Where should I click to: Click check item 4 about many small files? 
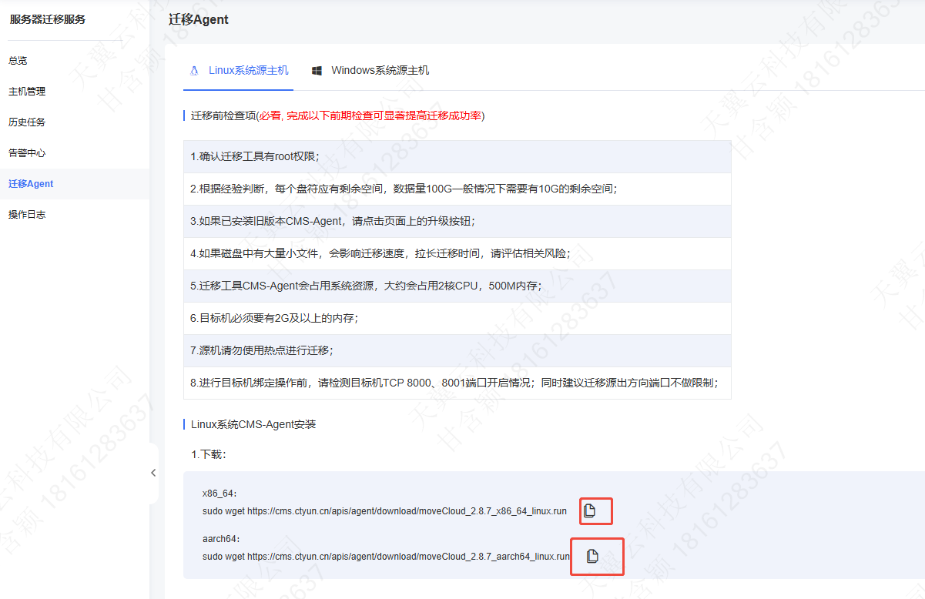[x=457, y=253]
